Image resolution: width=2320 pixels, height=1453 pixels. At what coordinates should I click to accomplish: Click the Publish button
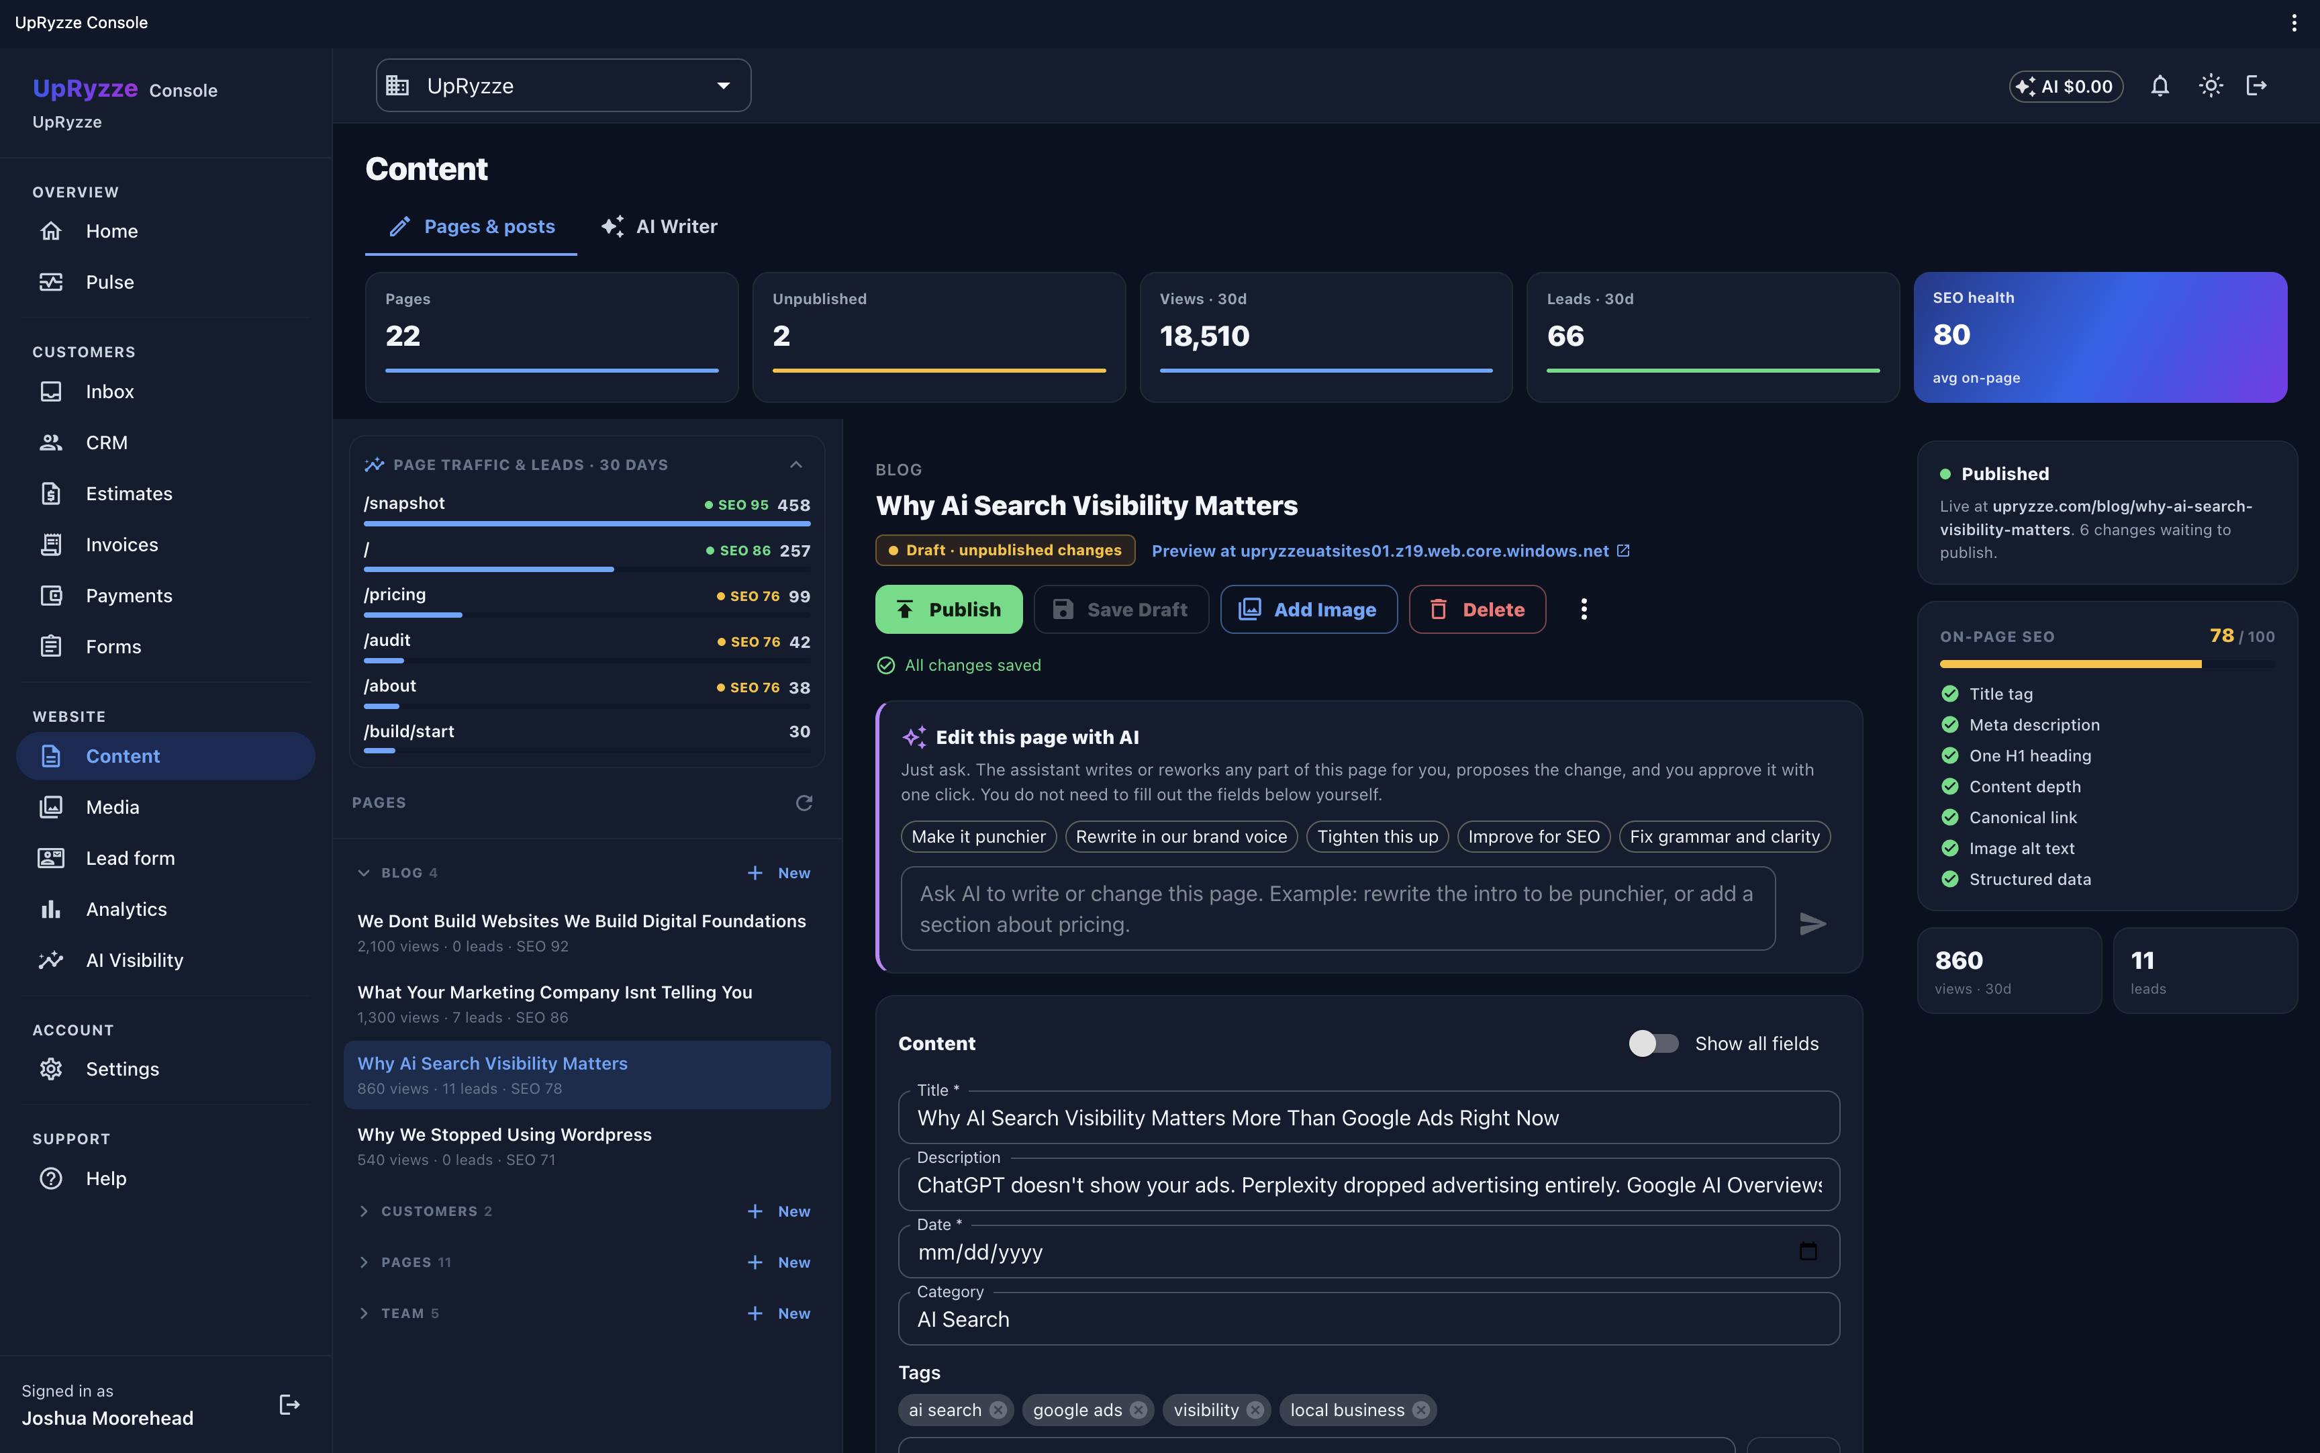point(948,609)
